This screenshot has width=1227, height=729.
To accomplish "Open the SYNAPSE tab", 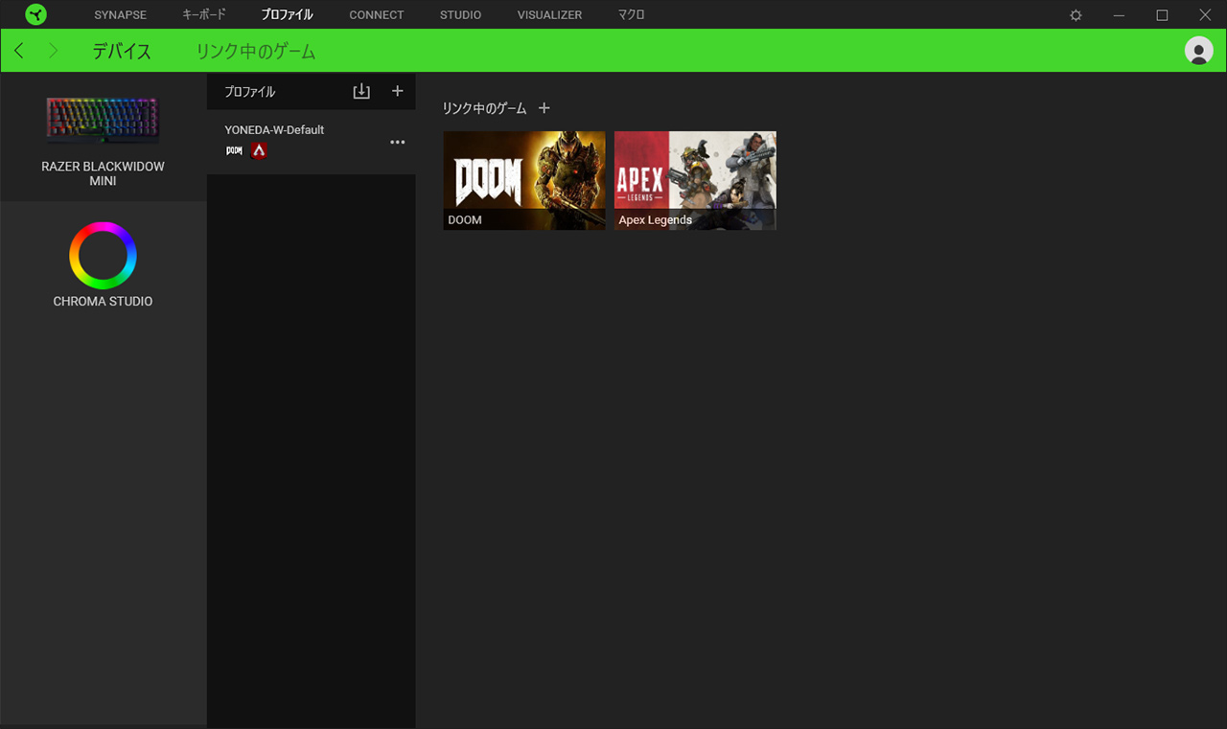I will pyautogui.click(x=120, y=15).
